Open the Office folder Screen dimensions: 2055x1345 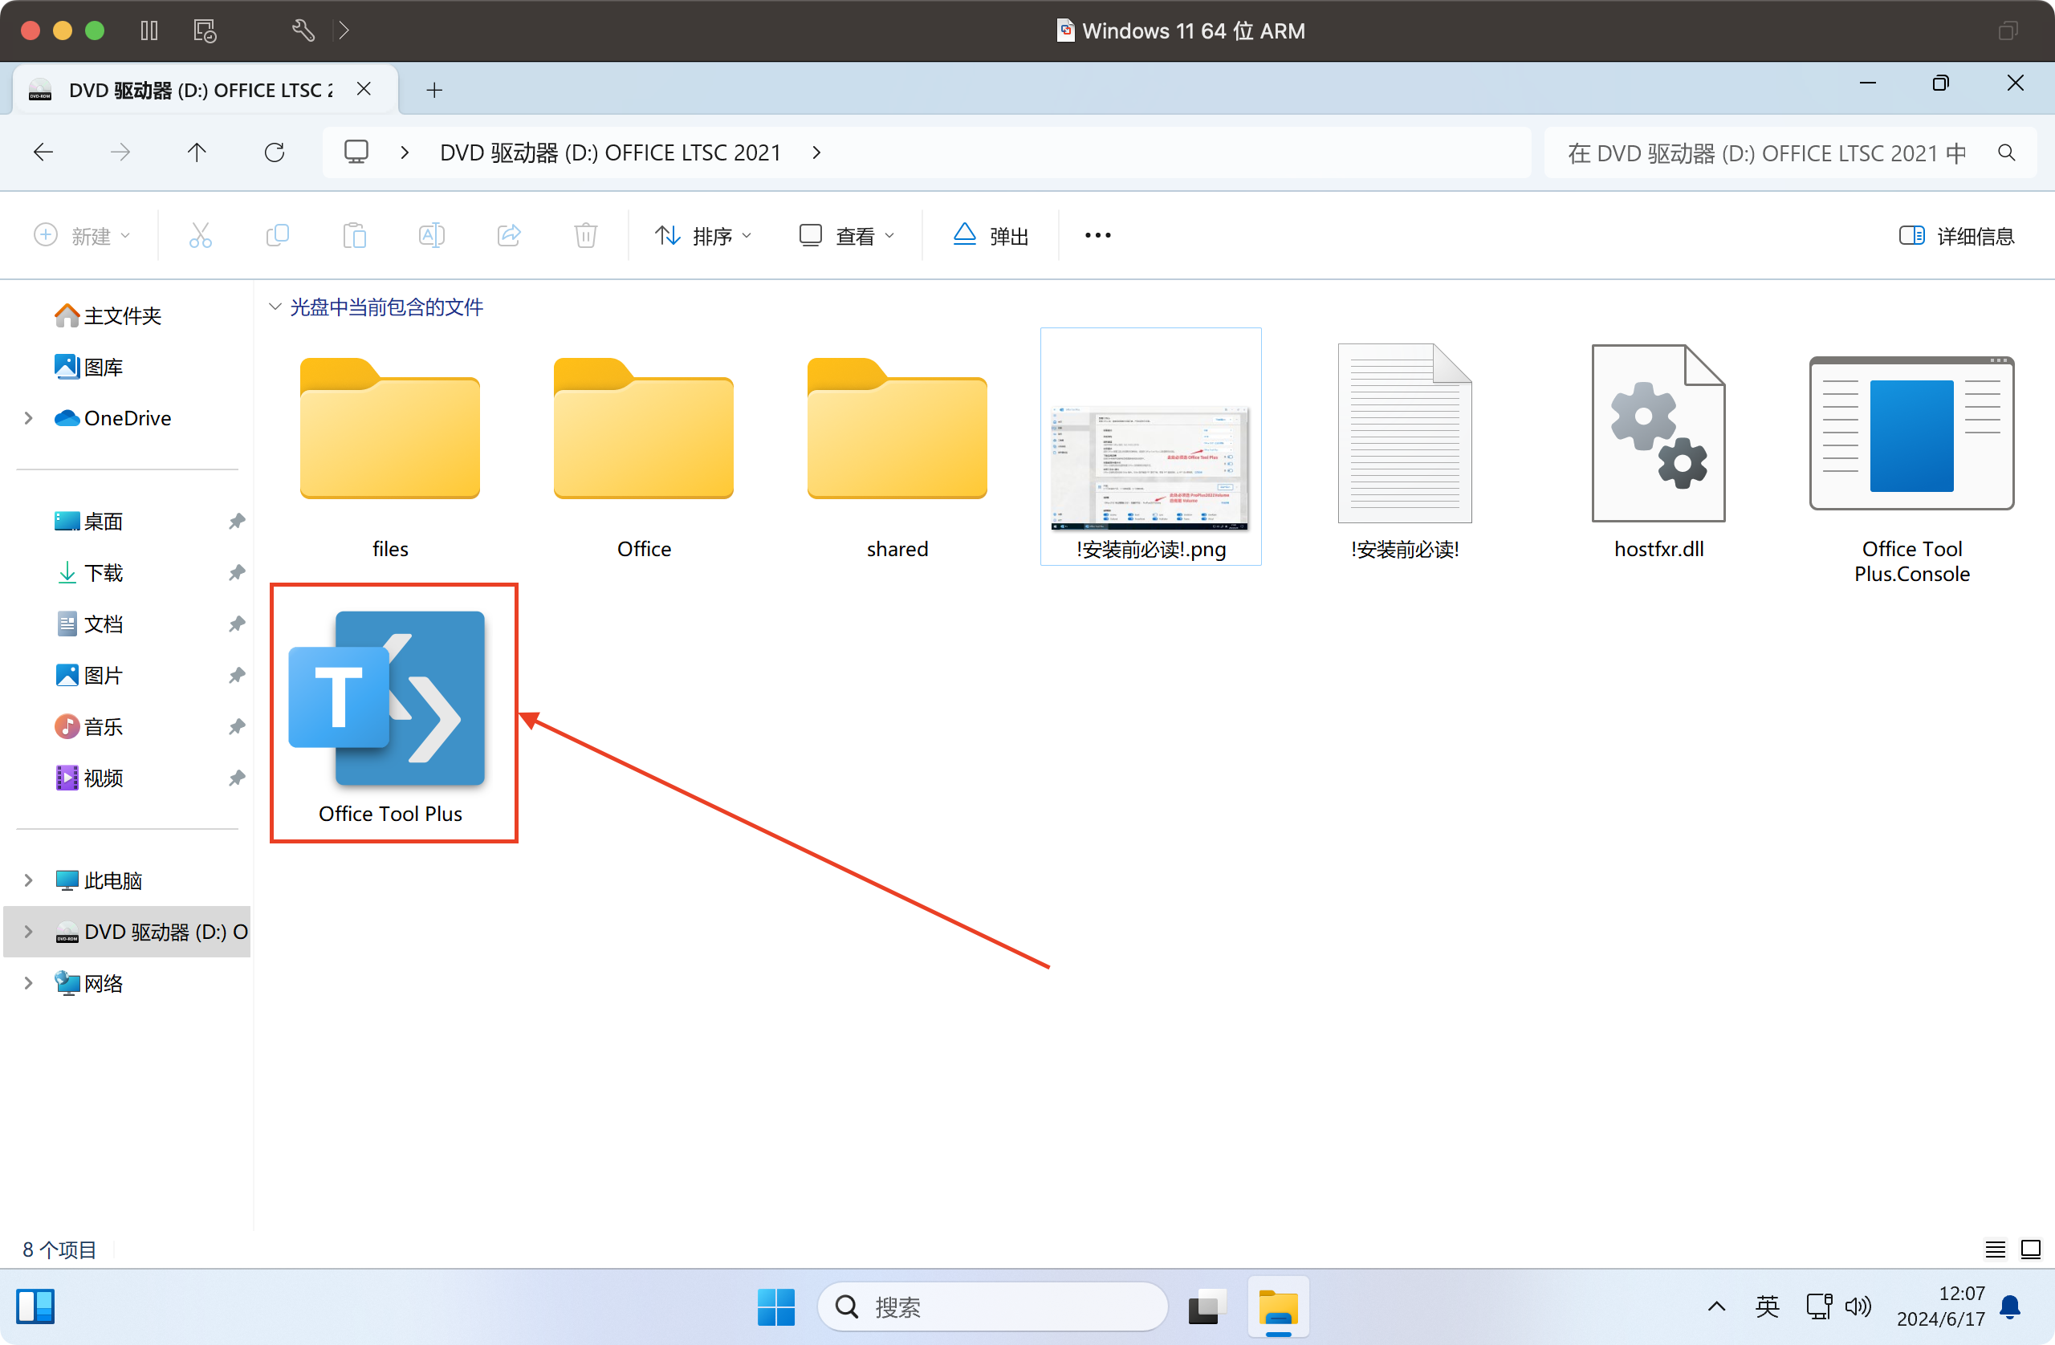click(643, 429)
